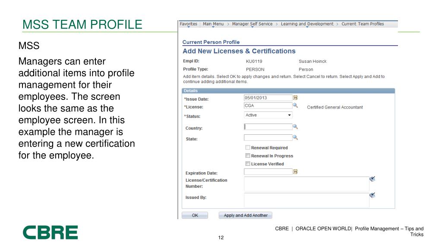Click the Profile Type value PERSON
The width and height of the screenshot is (442, 248).
point(255,69)
